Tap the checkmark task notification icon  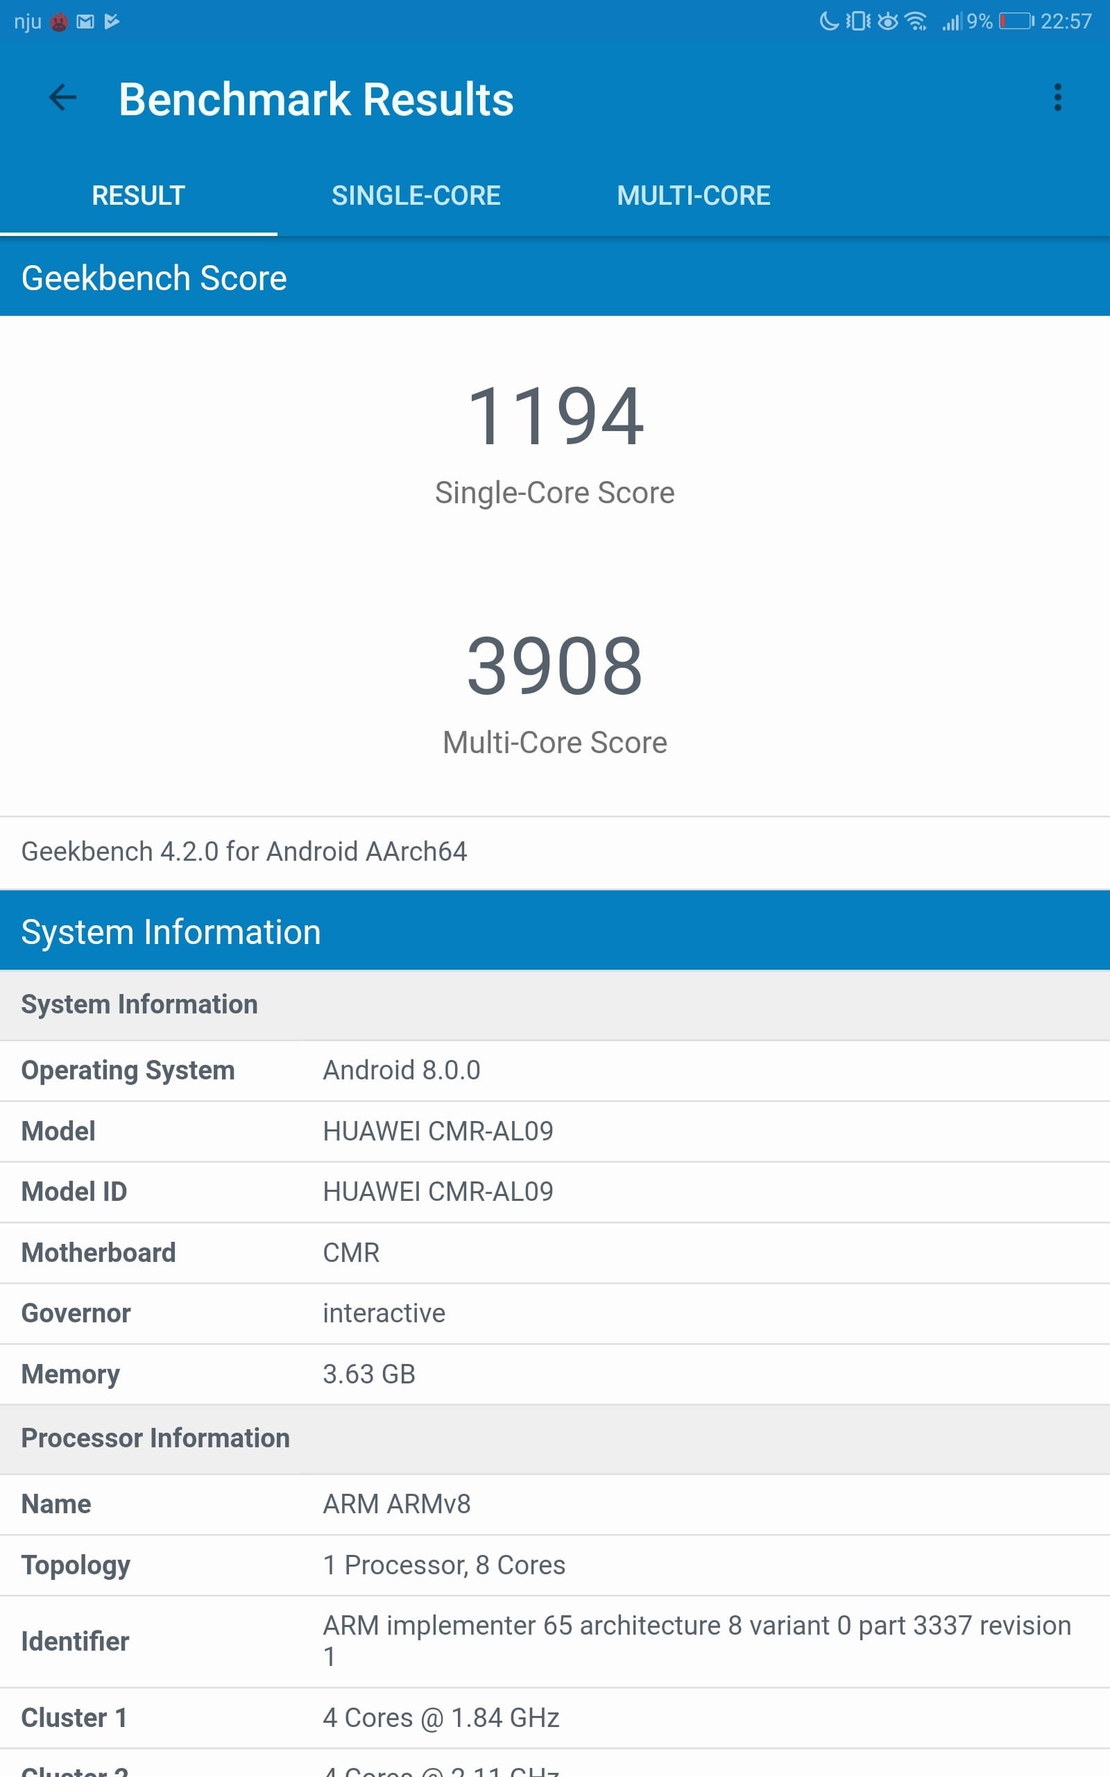pyautogui.click(x=112, y=22)
